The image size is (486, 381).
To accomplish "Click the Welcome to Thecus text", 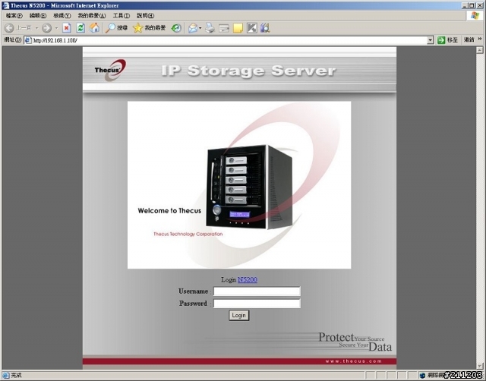I will pyautogui.click(x=169, y=211).
